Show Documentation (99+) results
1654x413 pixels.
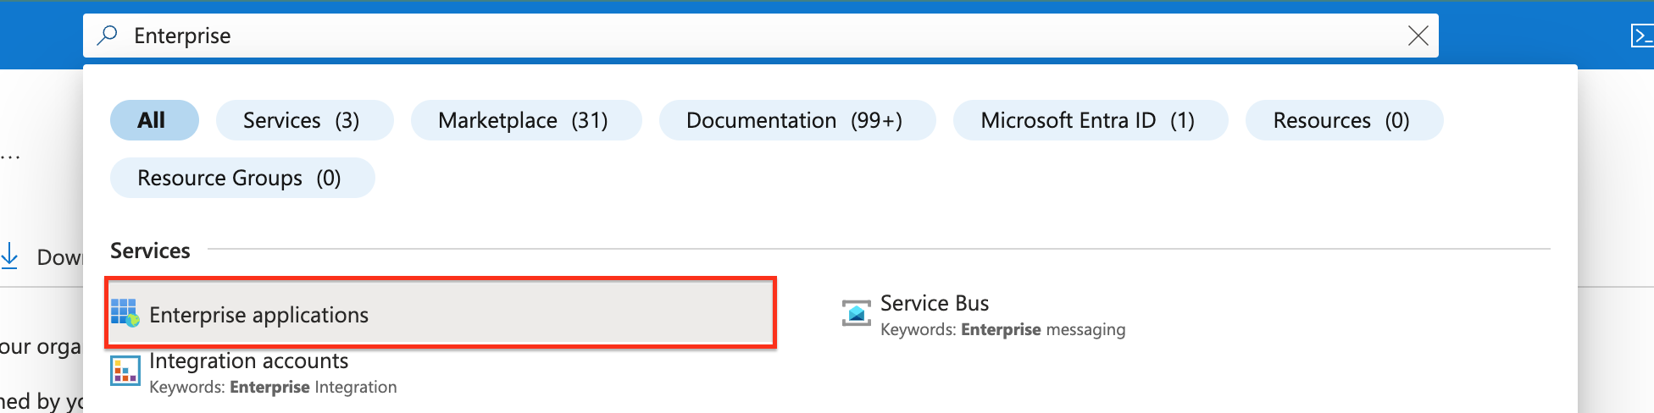796,120
